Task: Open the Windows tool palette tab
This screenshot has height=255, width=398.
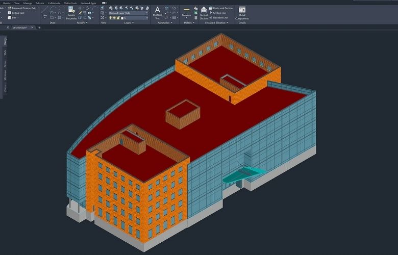Action: pos(5,75)
